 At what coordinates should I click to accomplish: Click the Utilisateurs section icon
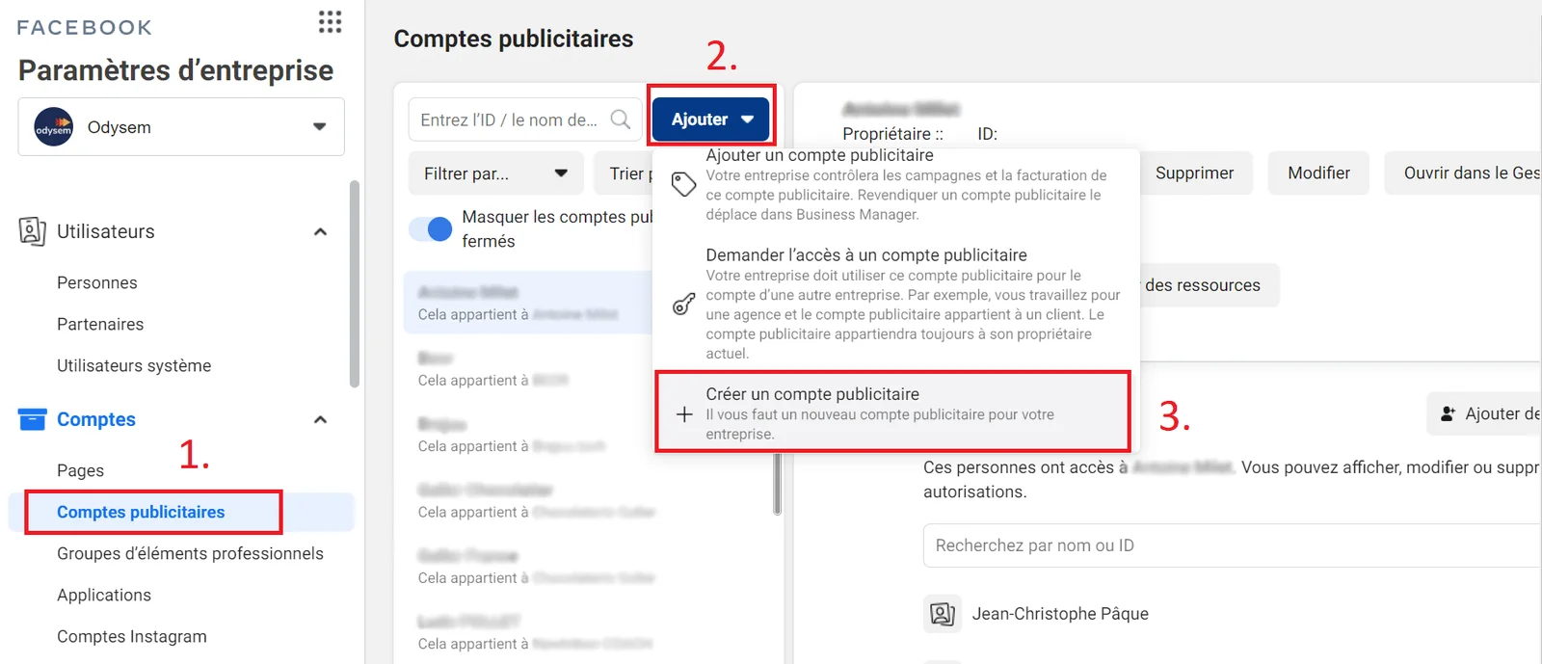[32, 231]
